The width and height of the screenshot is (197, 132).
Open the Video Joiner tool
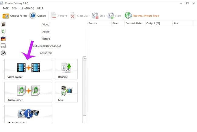point(28,69)
